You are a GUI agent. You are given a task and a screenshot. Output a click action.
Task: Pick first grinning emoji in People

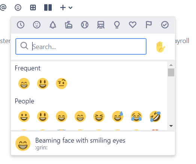pyautogui.click(x=24, y=116)
